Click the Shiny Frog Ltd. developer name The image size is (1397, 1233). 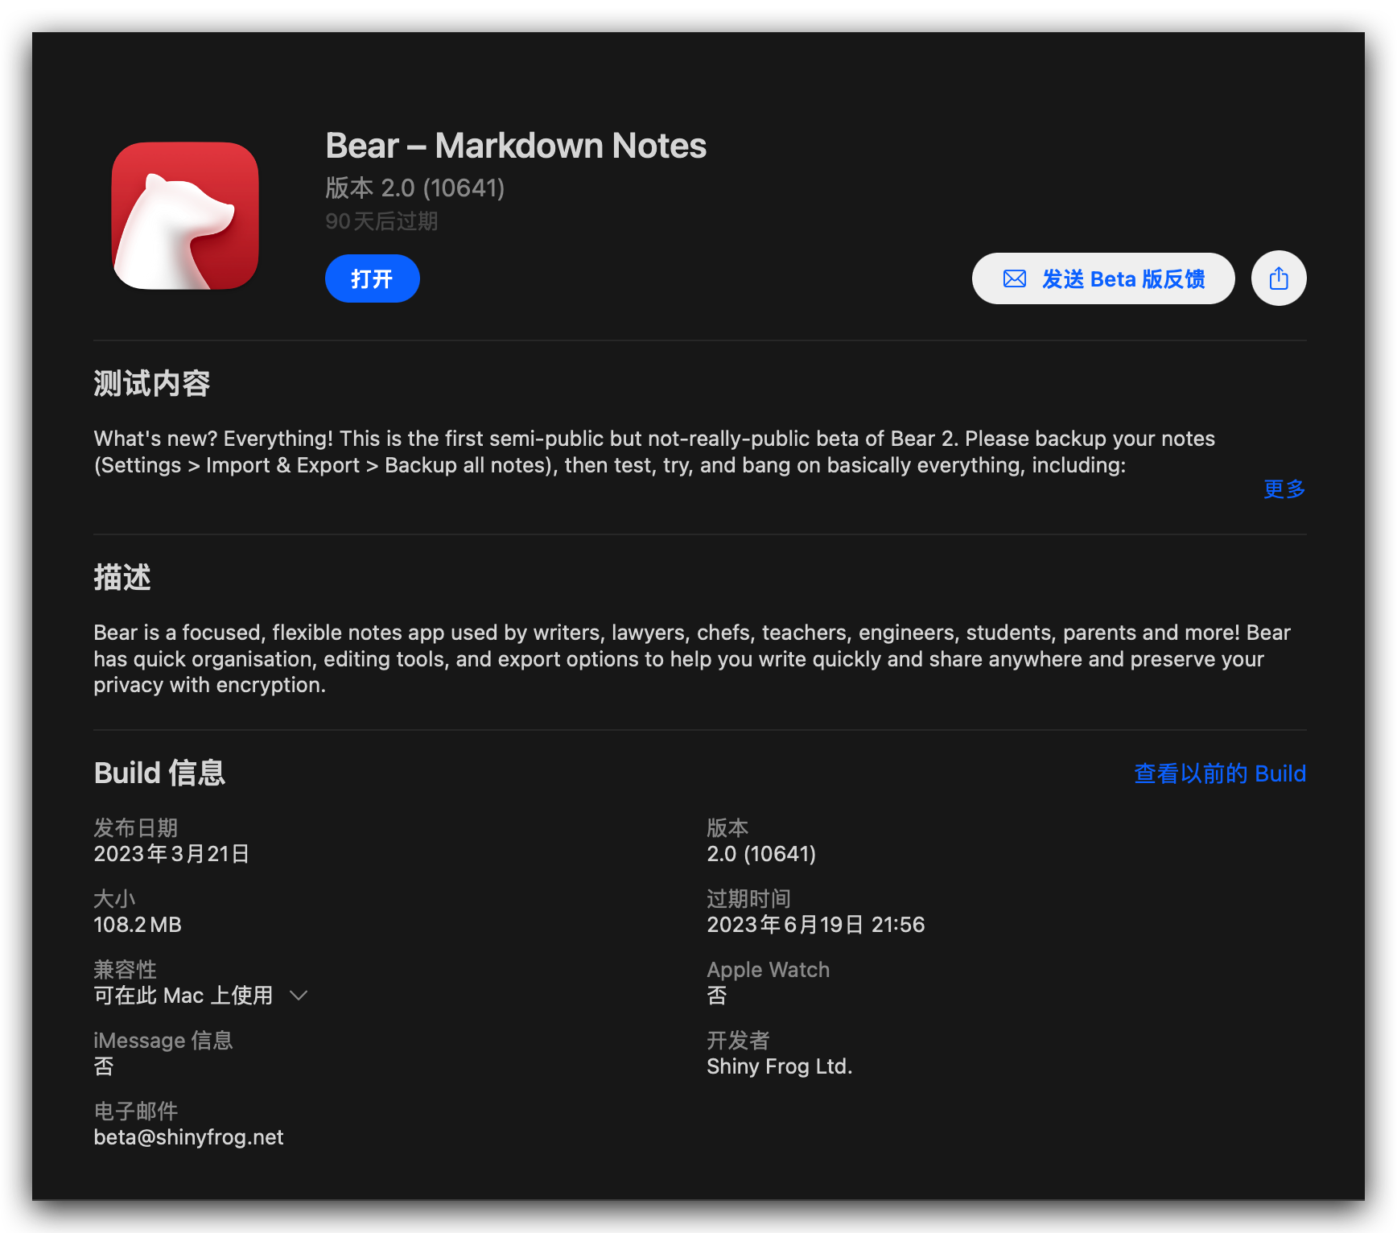[x=779, y=1066]
